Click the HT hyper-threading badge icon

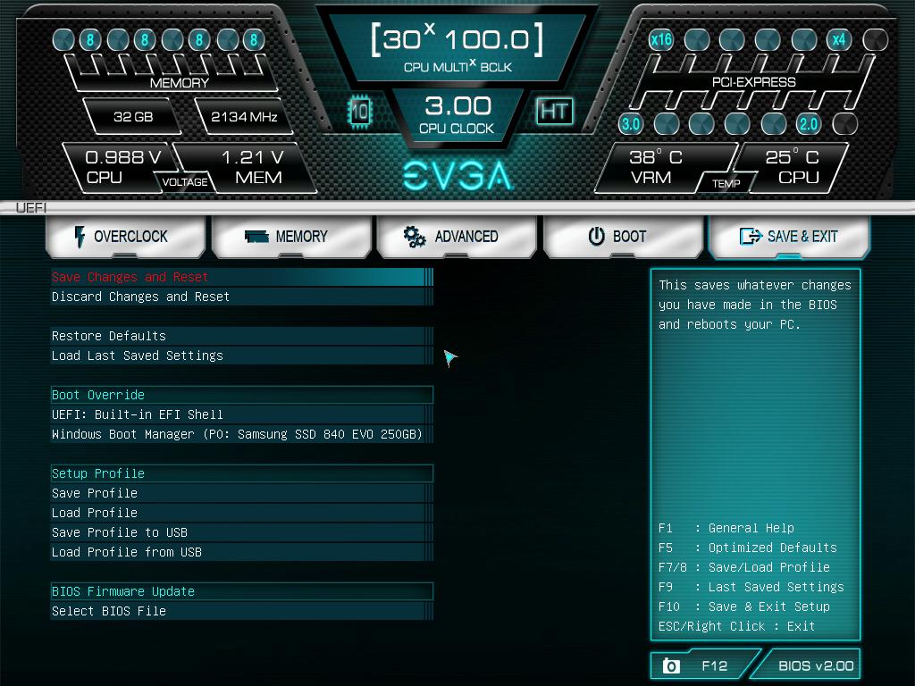(554, 112)
